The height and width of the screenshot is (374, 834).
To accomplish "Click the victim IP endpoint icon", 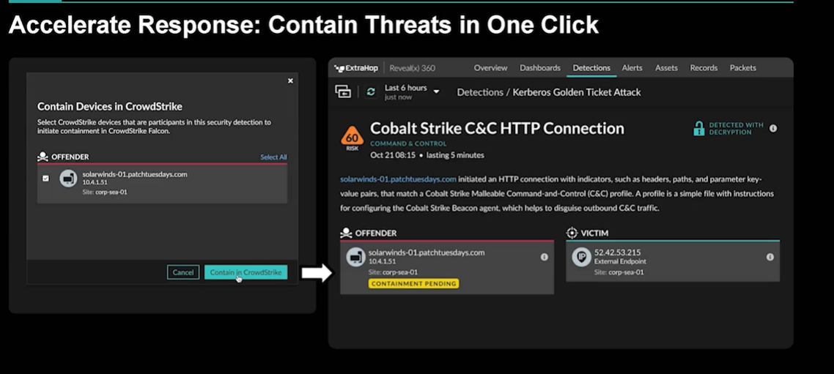I will [x=581, y=257].
